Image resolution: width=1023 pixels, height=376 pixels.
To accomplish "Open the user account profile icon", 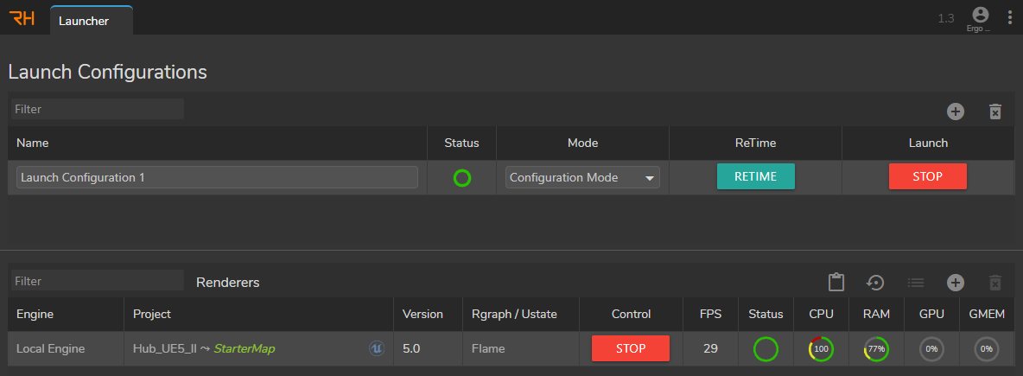I will tap(980, 15).
